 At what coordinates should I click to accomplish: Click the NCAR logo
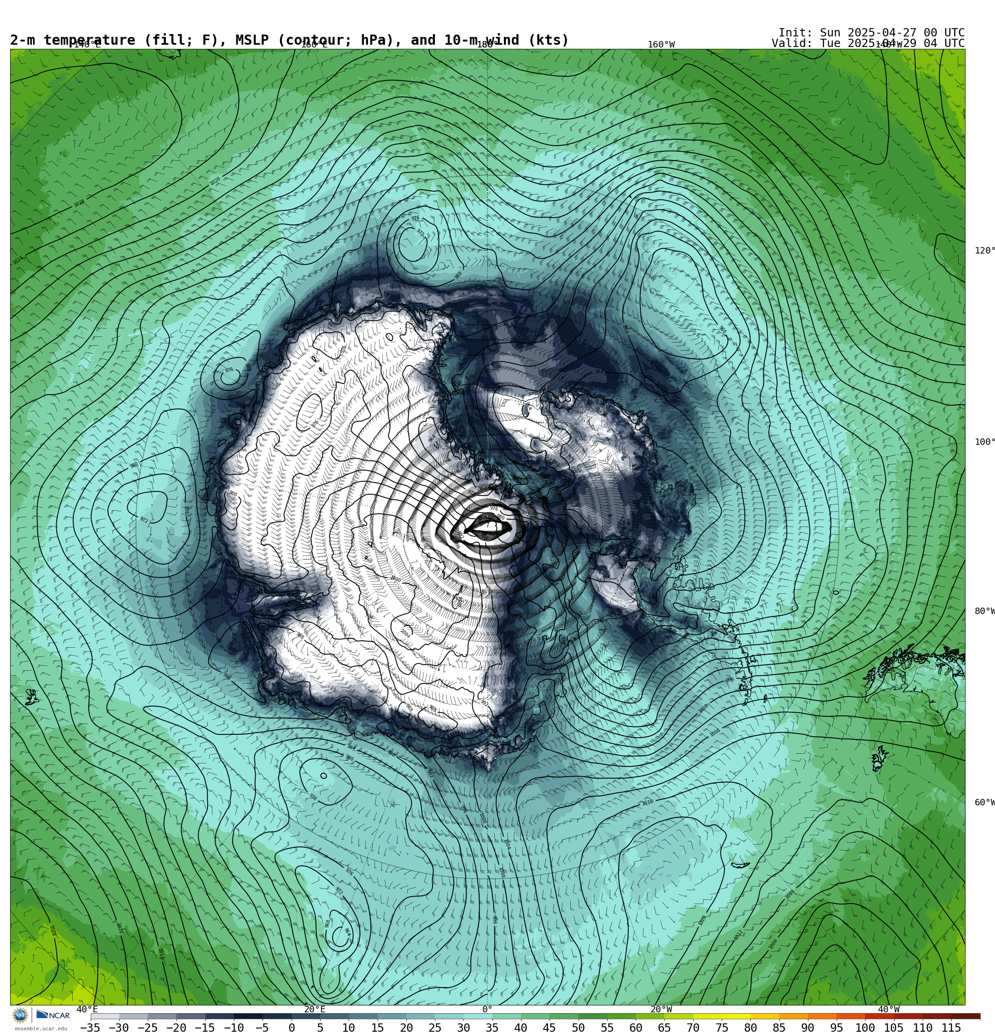point(53,1015)
